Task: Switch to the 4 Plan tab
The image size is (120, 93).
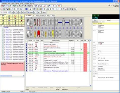Action: tap(53, 16)
